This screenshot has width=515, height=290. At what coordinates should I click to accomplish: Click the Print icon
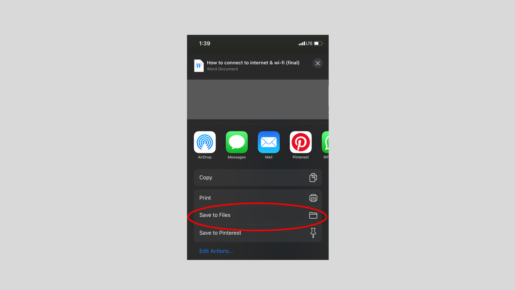pos(313,198)
